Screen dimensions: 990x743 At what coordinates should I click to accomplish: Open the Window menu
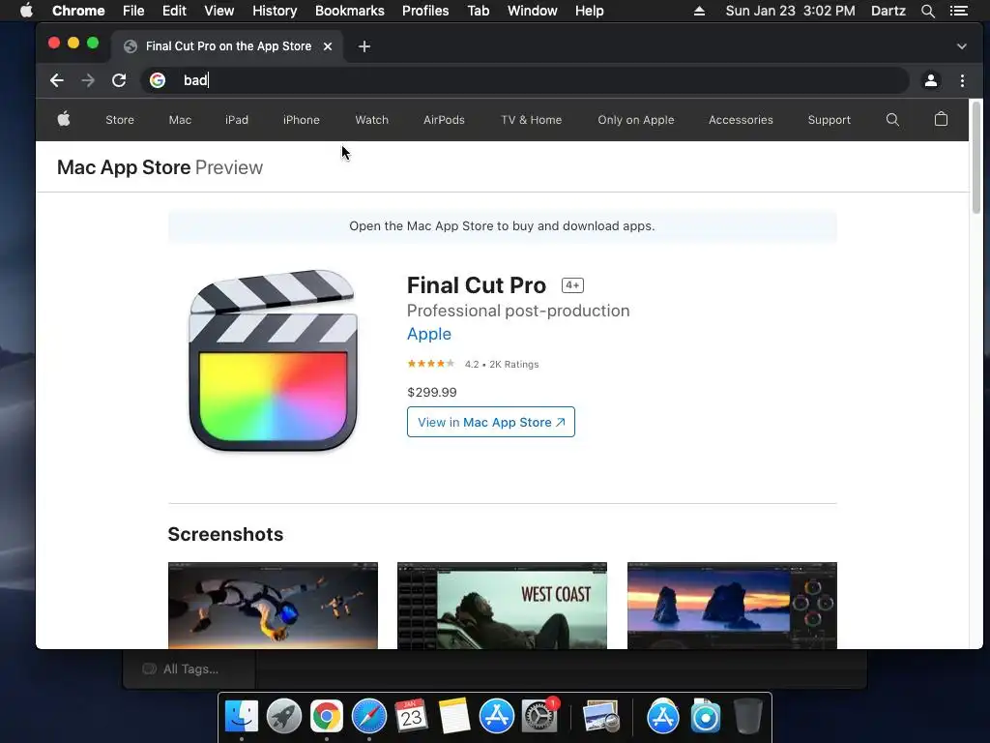[x=533, y=11]
